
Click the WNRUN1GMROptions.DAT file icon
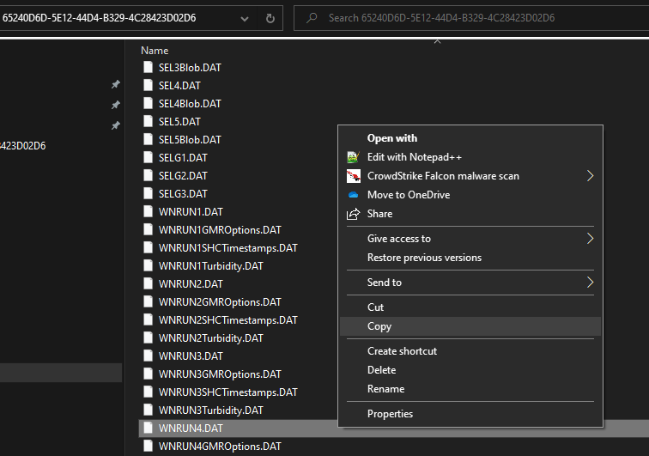pyautogui.click(x=148, y=229)
